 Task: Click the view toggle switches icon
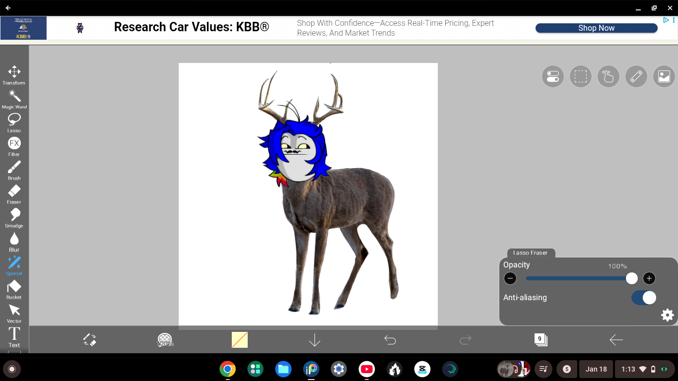click(552, 76)
